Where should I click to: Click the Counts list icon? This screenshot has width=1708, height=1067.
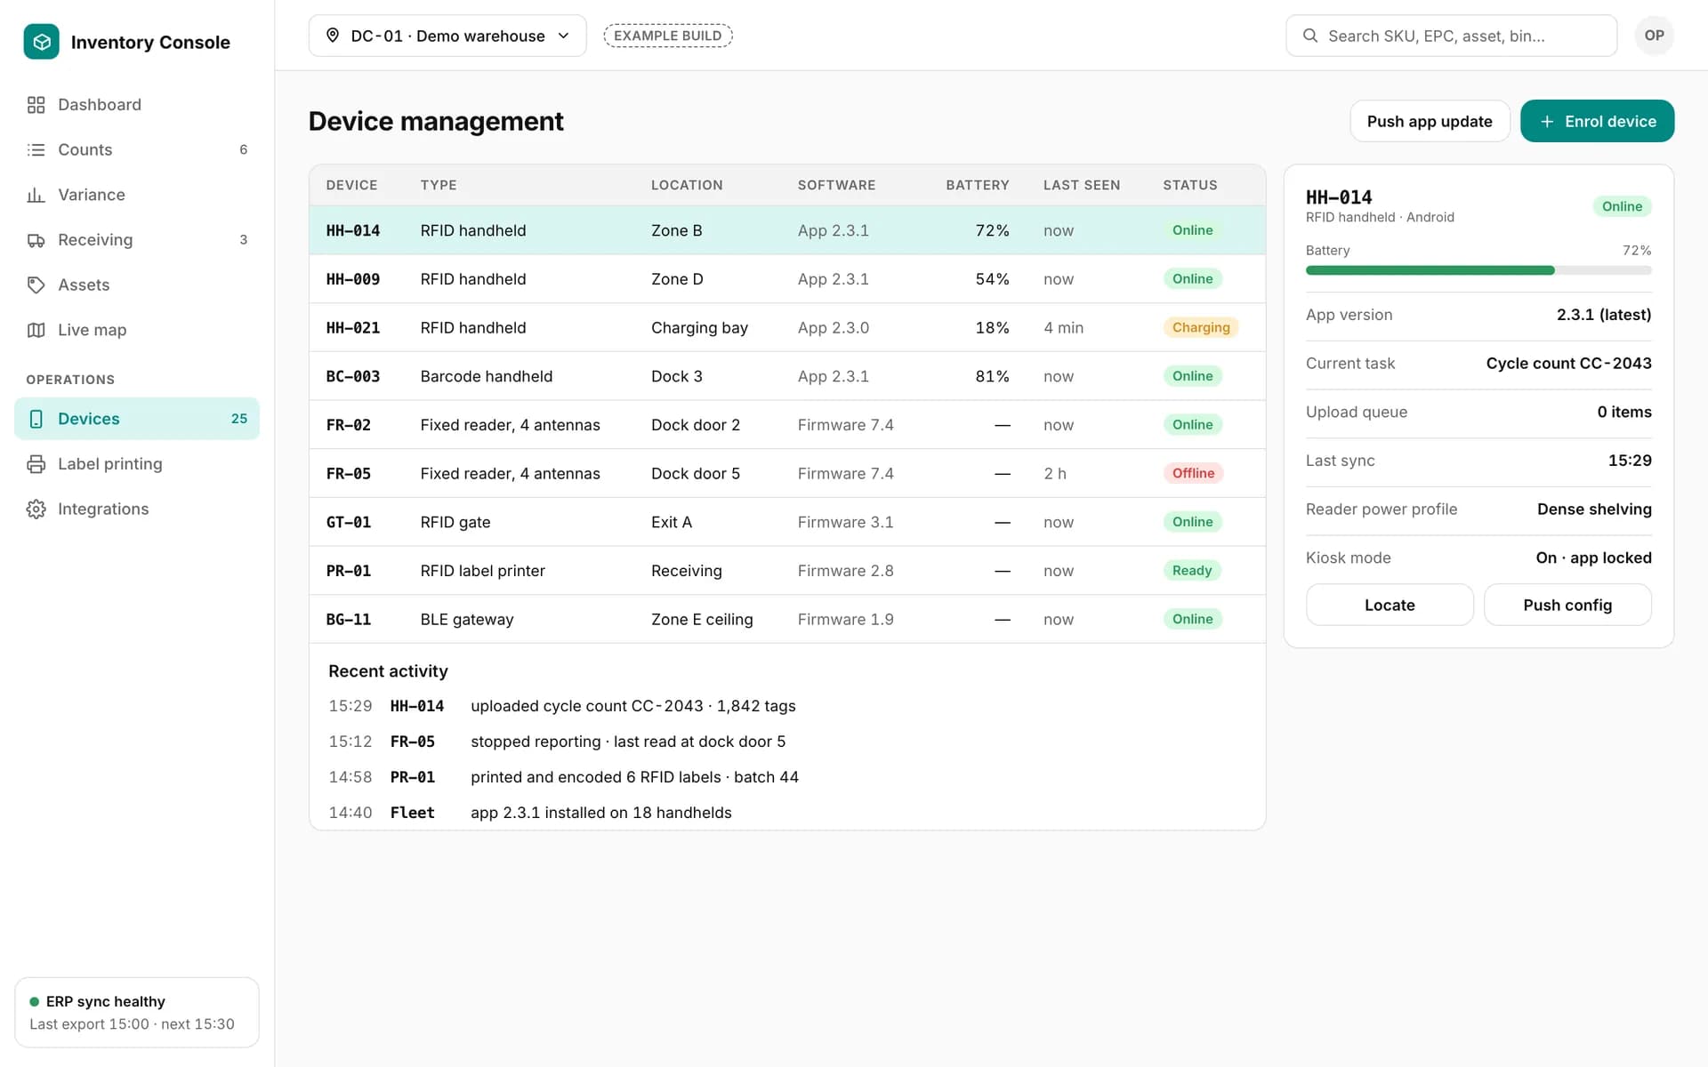tap(36, 149)
